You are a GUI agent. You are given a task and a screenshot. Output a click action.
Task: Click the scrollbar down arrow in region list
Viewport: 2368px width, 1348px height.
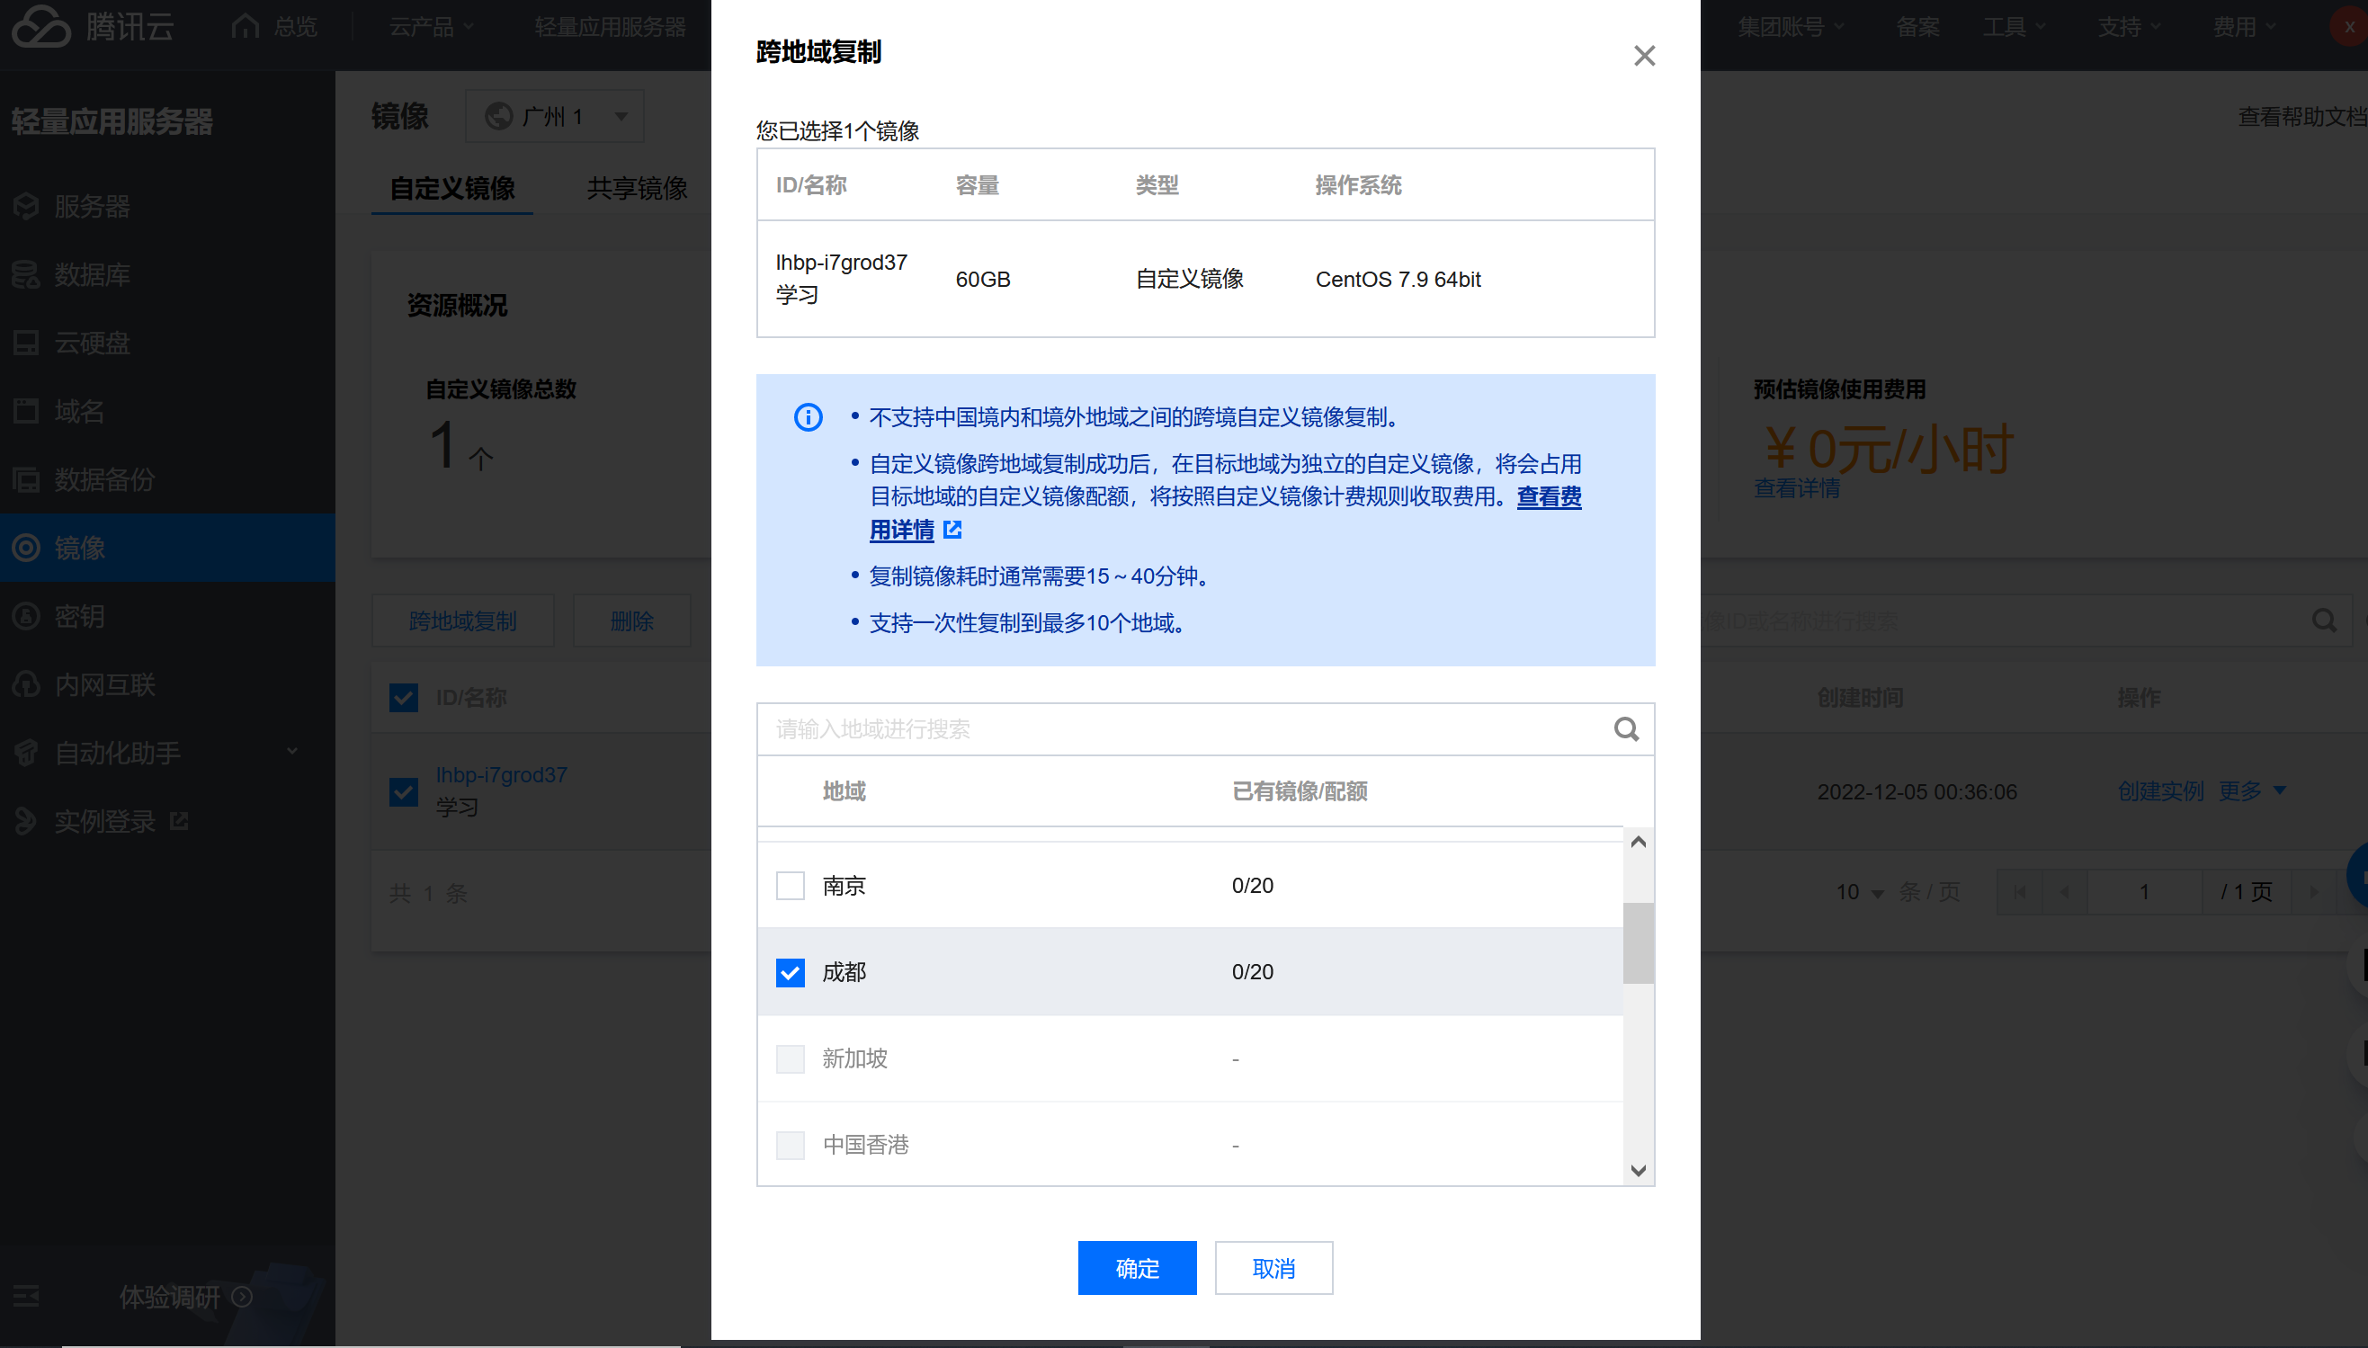pyautogui.click(x=1638, y=1171)
